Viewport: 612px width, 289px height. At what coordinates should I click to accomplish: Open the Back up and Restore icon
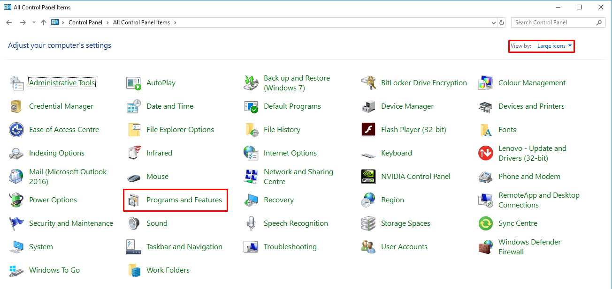click(251, 83)
